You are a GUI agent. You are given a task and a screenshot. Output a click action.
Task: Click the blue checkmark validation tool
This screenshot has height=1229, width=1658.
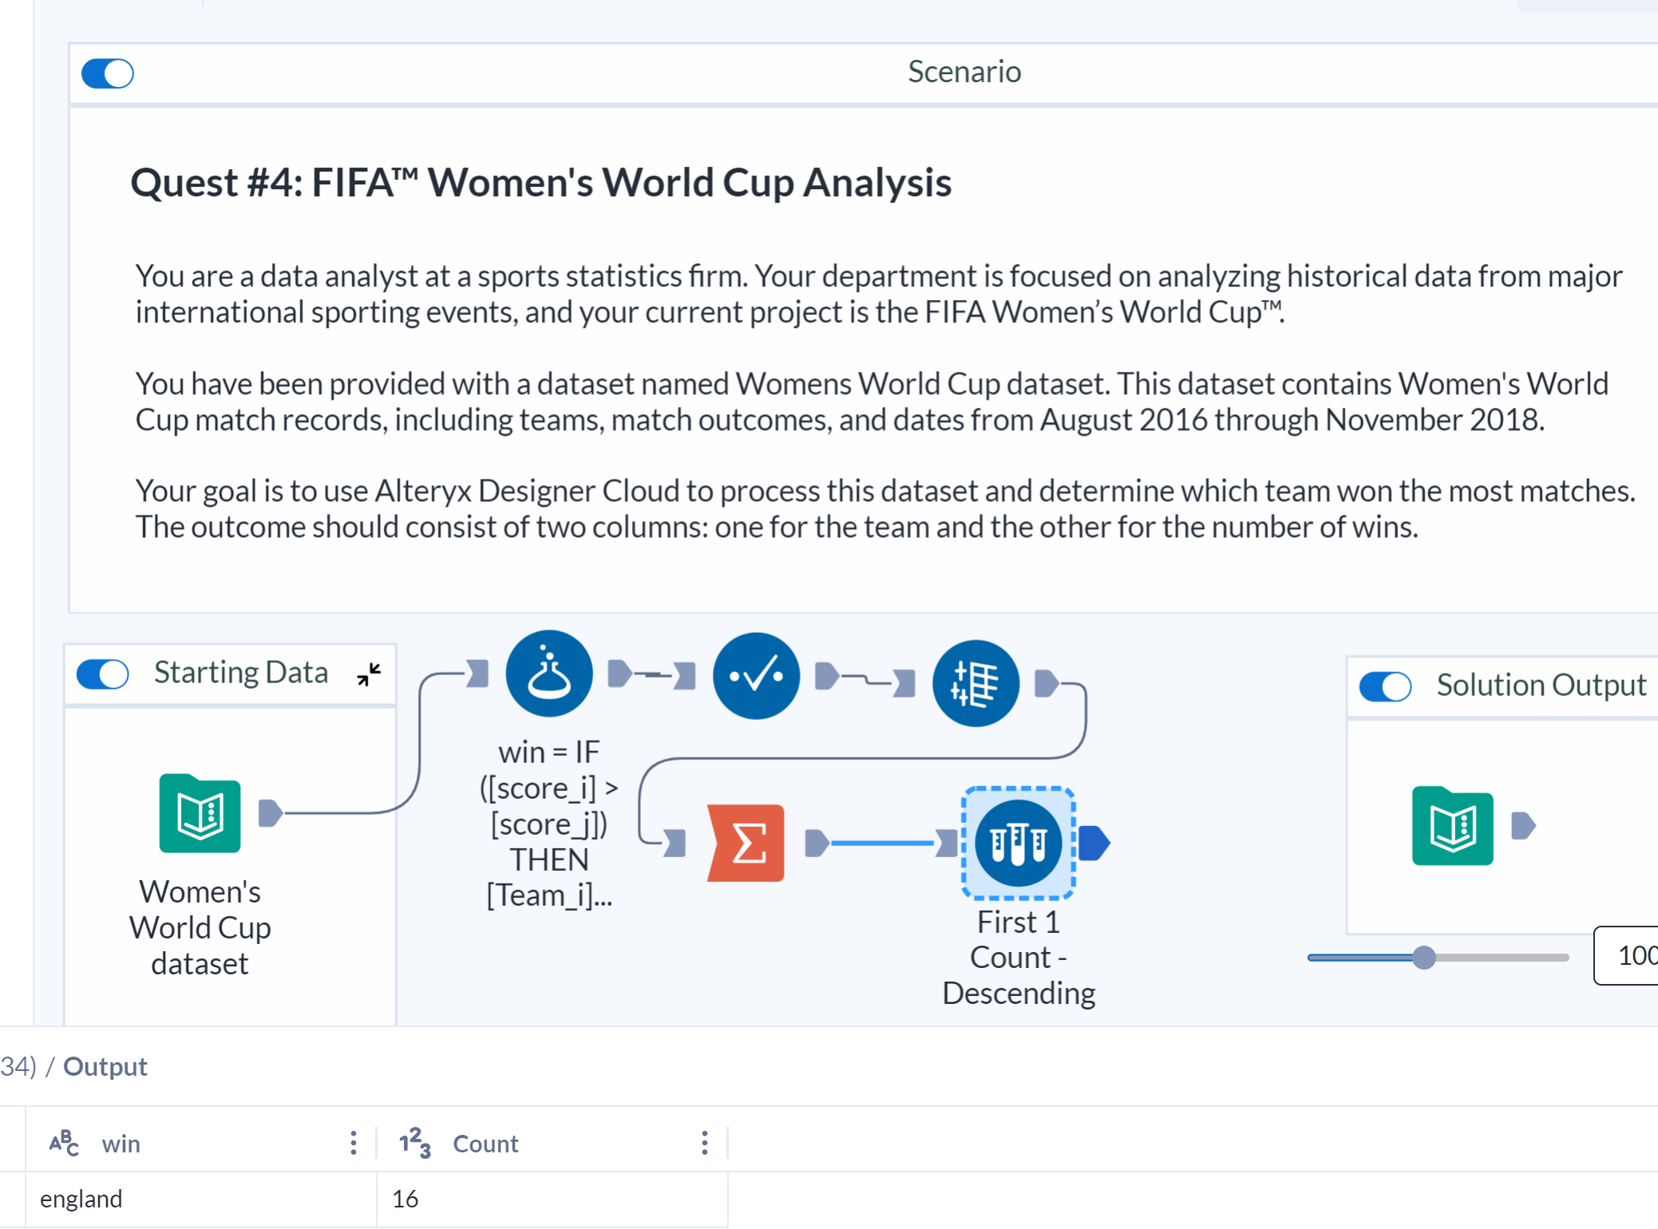pyautogui.click(x=755, y=674)
